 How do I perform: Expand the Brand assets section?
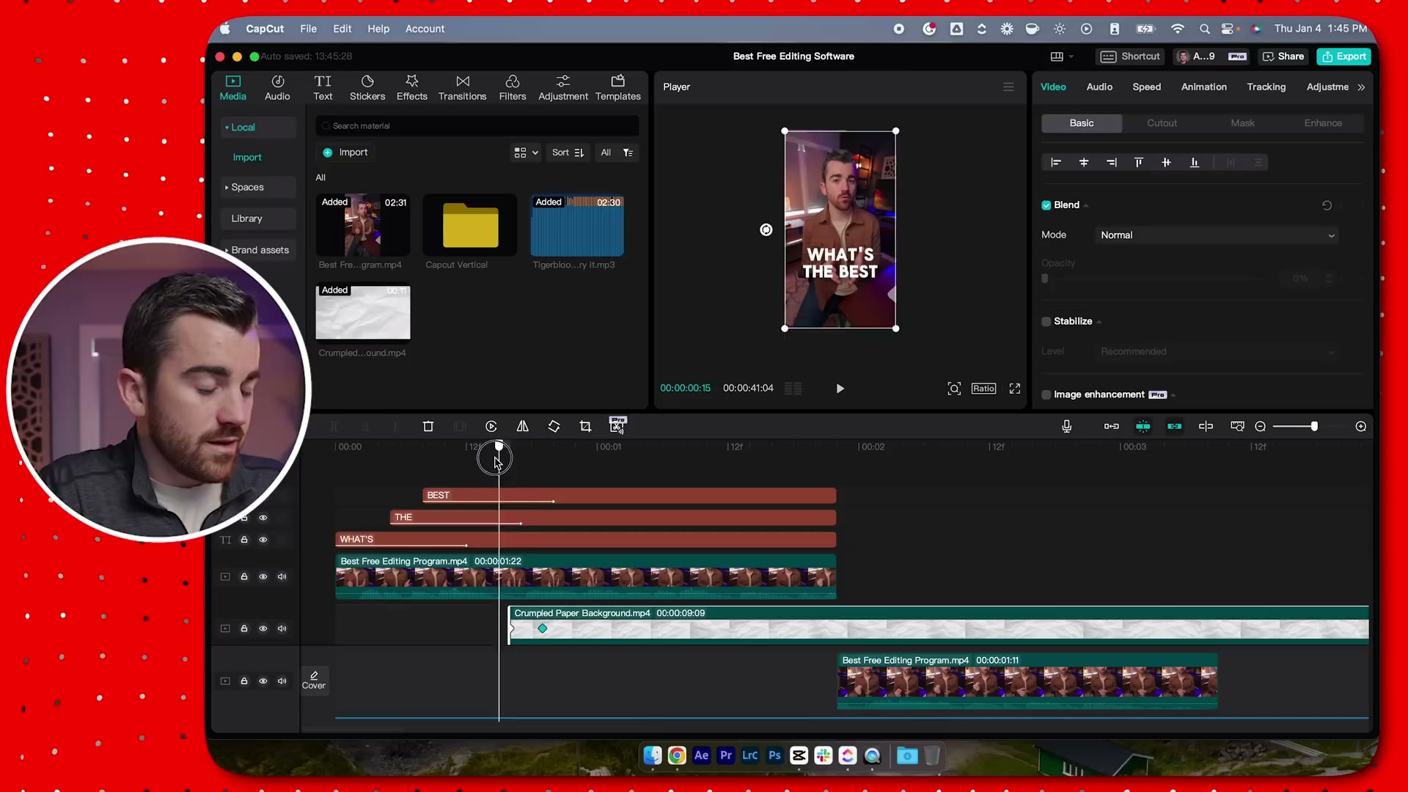point(259,250)
